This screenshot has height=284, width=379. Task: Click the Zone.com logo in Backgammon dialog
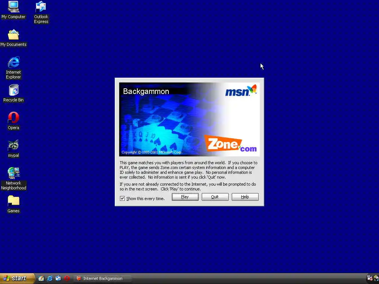click(230, 143)
